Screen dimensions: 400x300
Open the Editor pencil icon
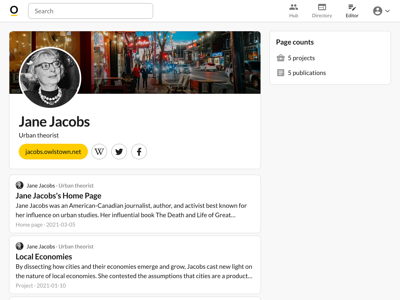click(352, 7)
